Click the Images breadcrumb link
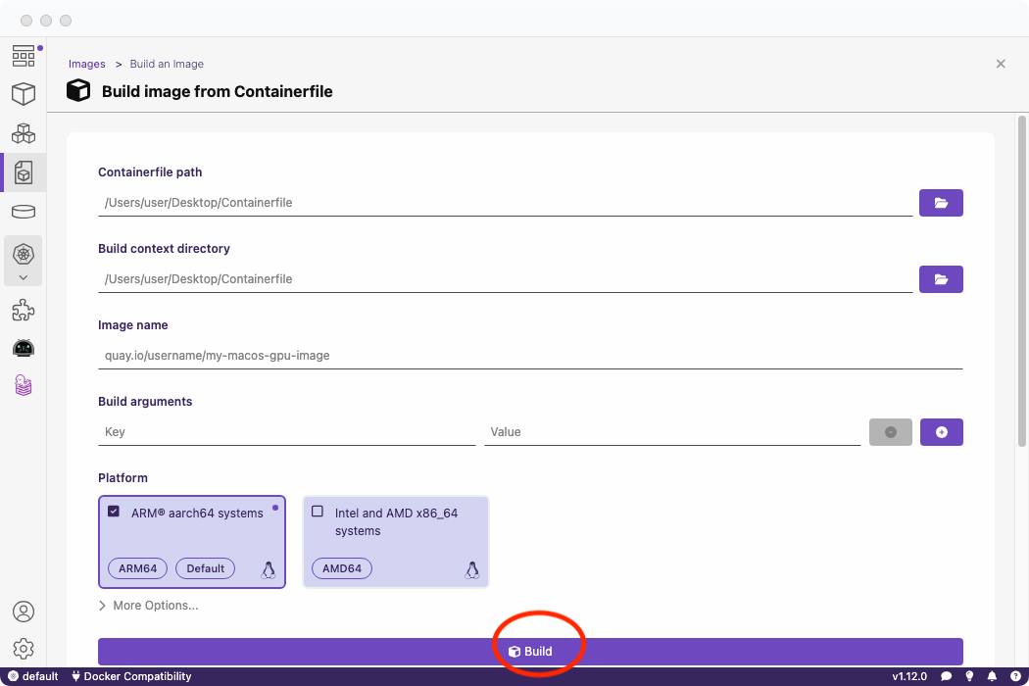1029x686 pixels. pyautogui.click(x=86, y=64)
